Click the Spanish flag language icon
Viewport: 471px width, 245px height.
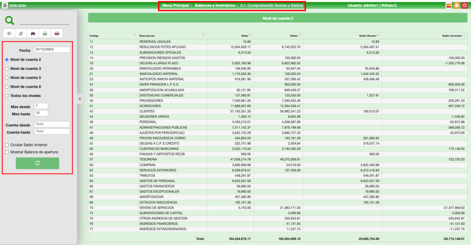point(448,6)
